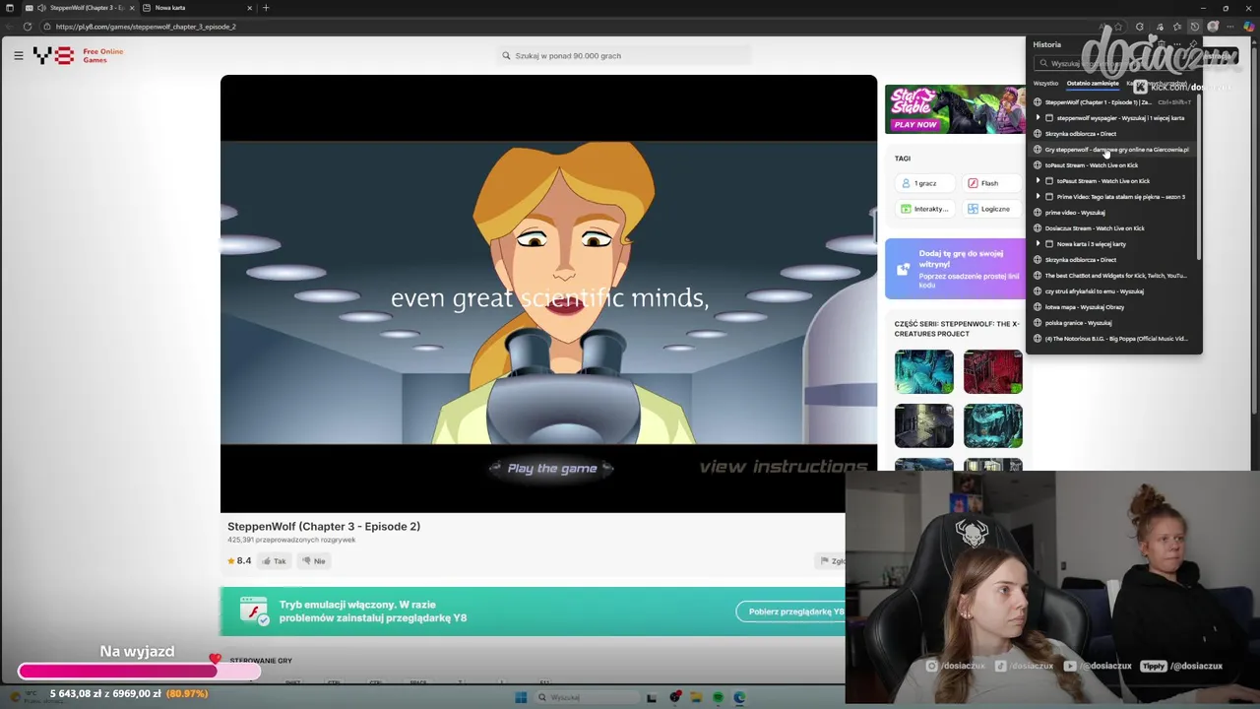1260x709 pixels.
Task: Click the Play the game button
Action: (551, 469)
